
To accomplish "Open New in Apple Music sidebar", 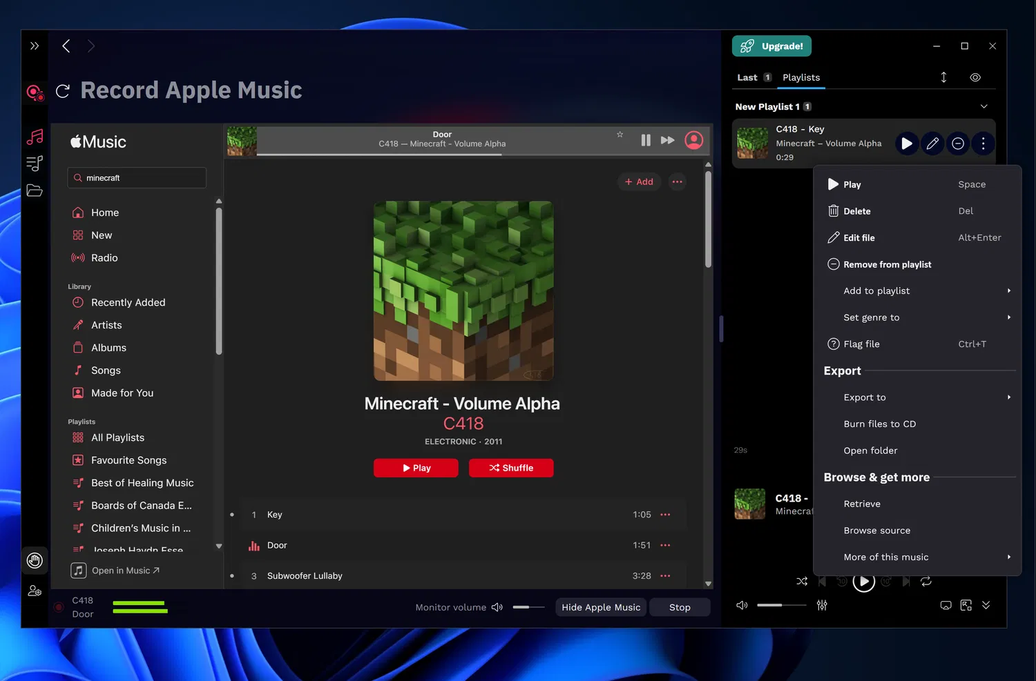I will click(102, 235).
